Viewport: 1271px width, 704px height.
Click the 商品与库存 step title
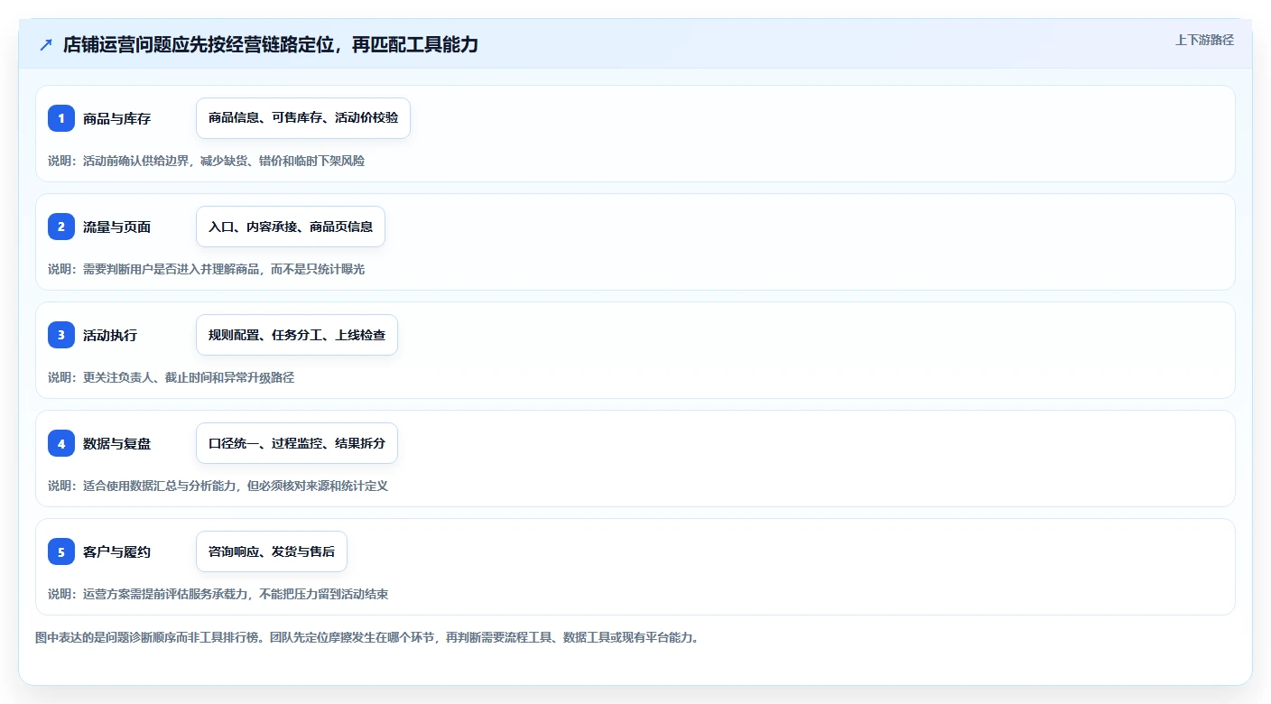(x=116, y=118)
